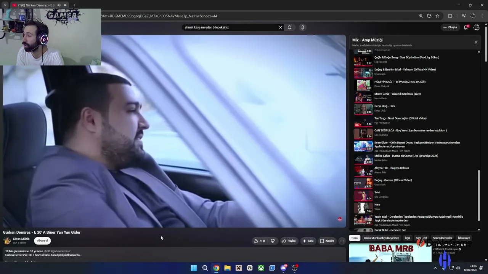Open the YouTube account avatar menu
The image size is (488, 274).
pyautogui.click(x=477, y=27)
